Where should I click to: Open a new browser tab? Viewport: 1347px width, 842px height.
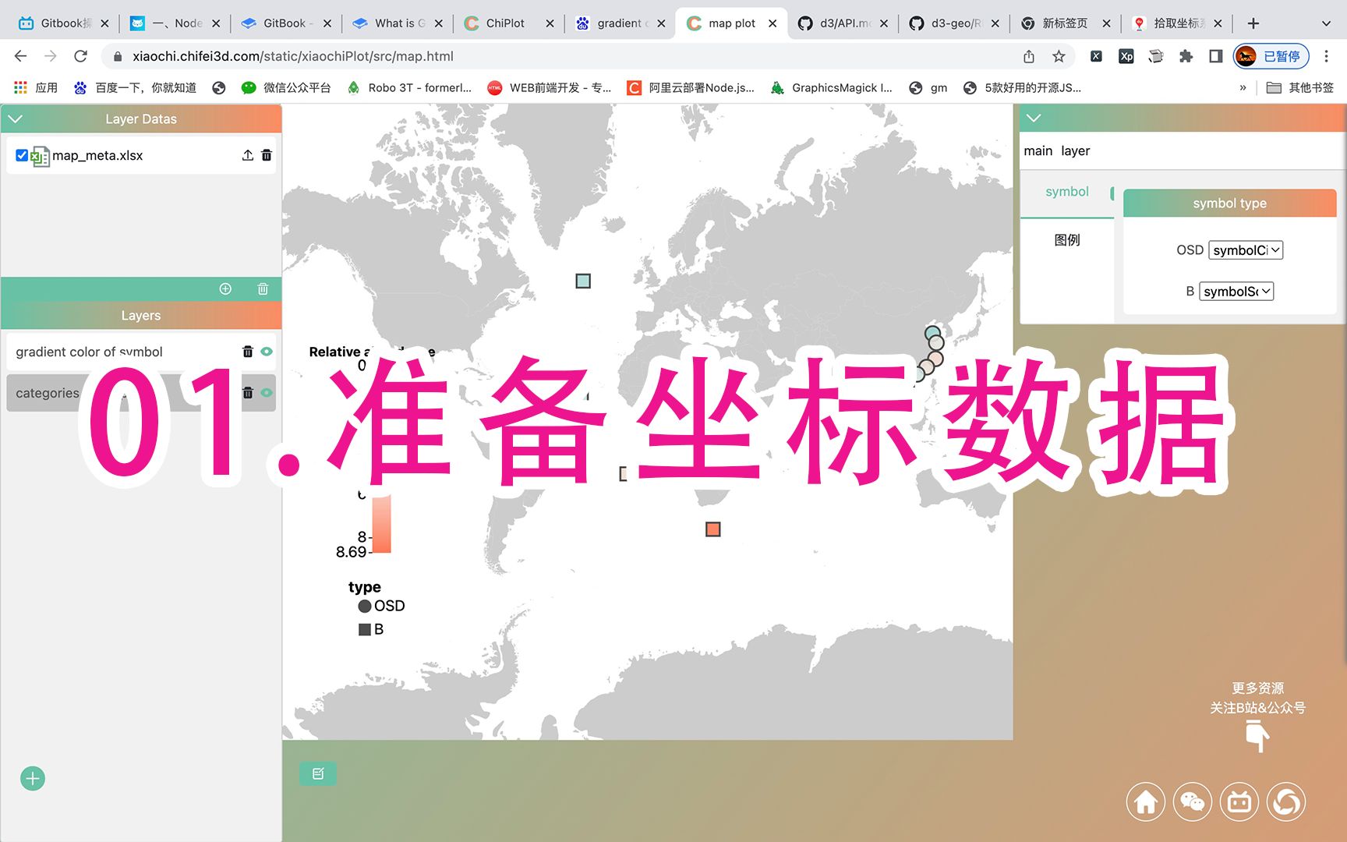(1253, 23)
